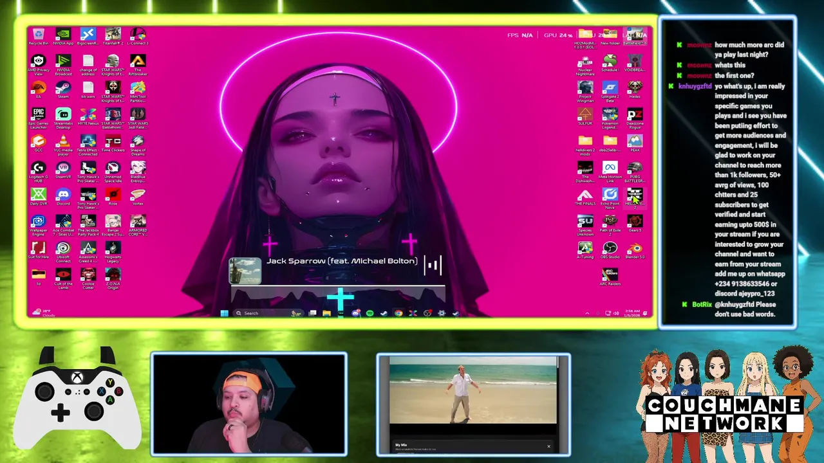The width and height of the screenshot is (824, 463).
Task: Select the EA app desktop icon
Action: (x=38, y=89)
